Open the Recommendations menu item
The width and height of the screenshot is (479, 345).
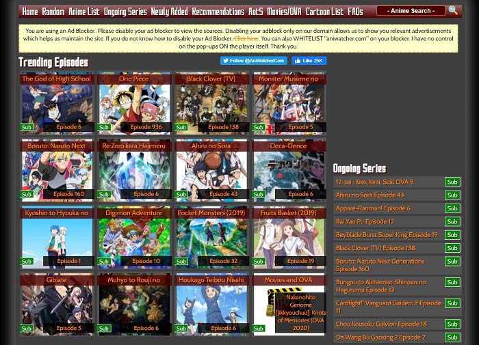point(218,12)
